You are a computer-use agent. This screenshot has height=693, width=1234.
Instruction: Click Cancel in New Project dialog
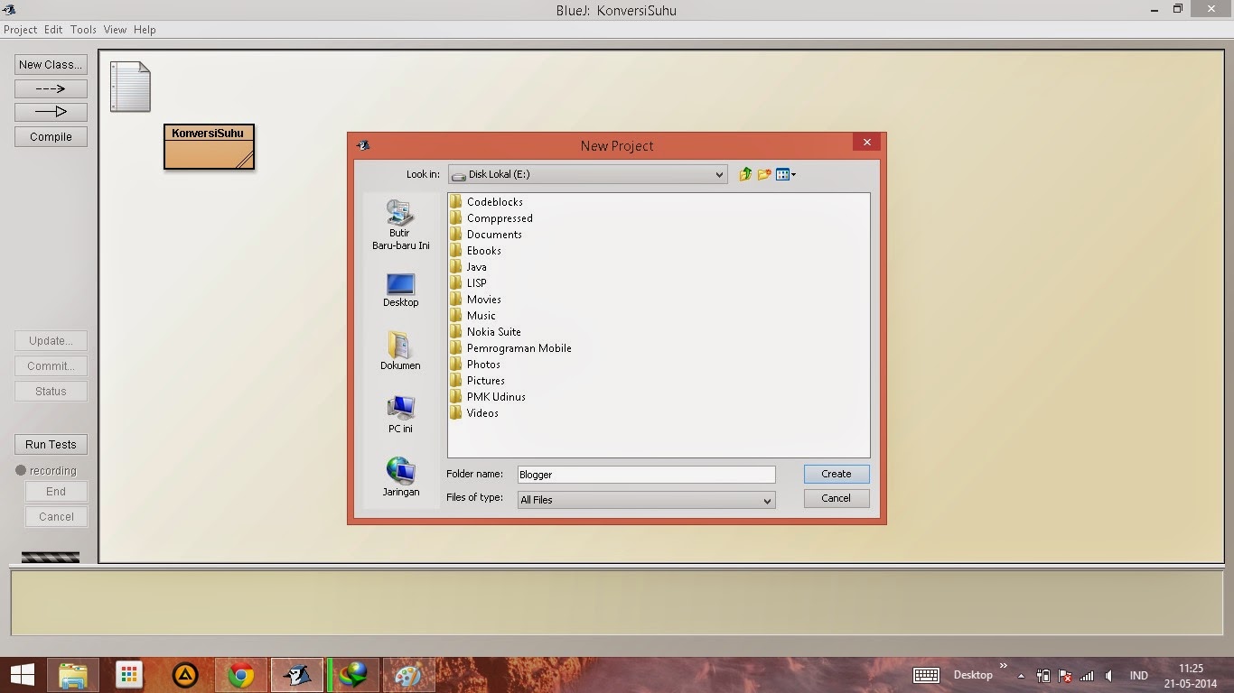click(837, 498)
